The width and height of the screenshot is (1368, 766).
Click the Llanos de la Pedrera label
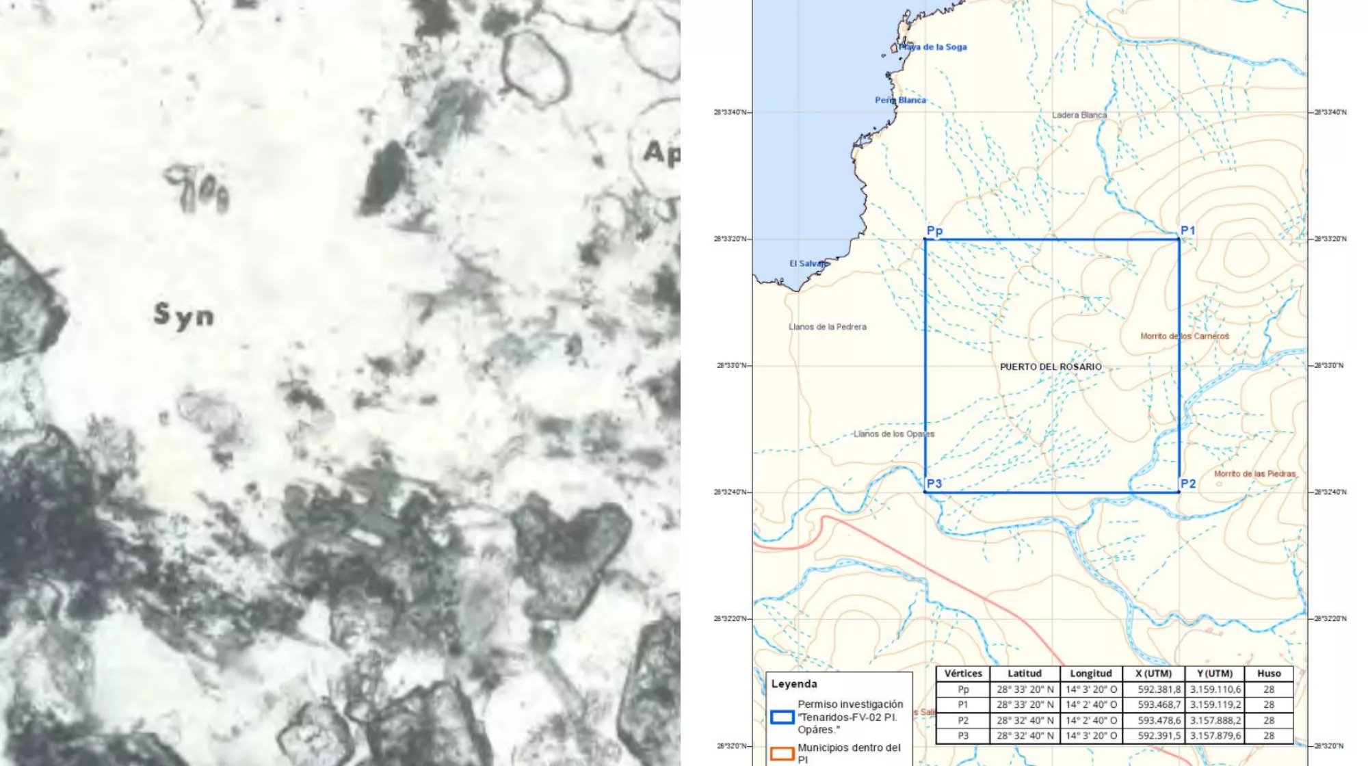pos(827,327)
